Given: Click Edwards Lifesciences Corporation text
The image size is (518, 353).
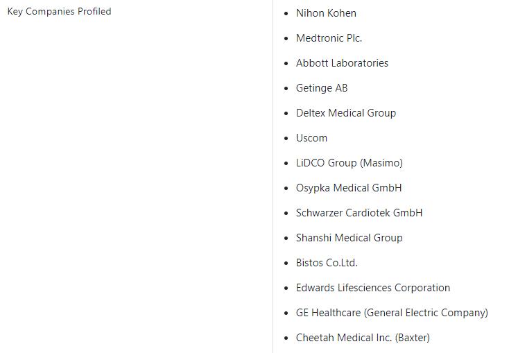Looking at the screenshot, I should pyautogui.click(x=373, y=288).
